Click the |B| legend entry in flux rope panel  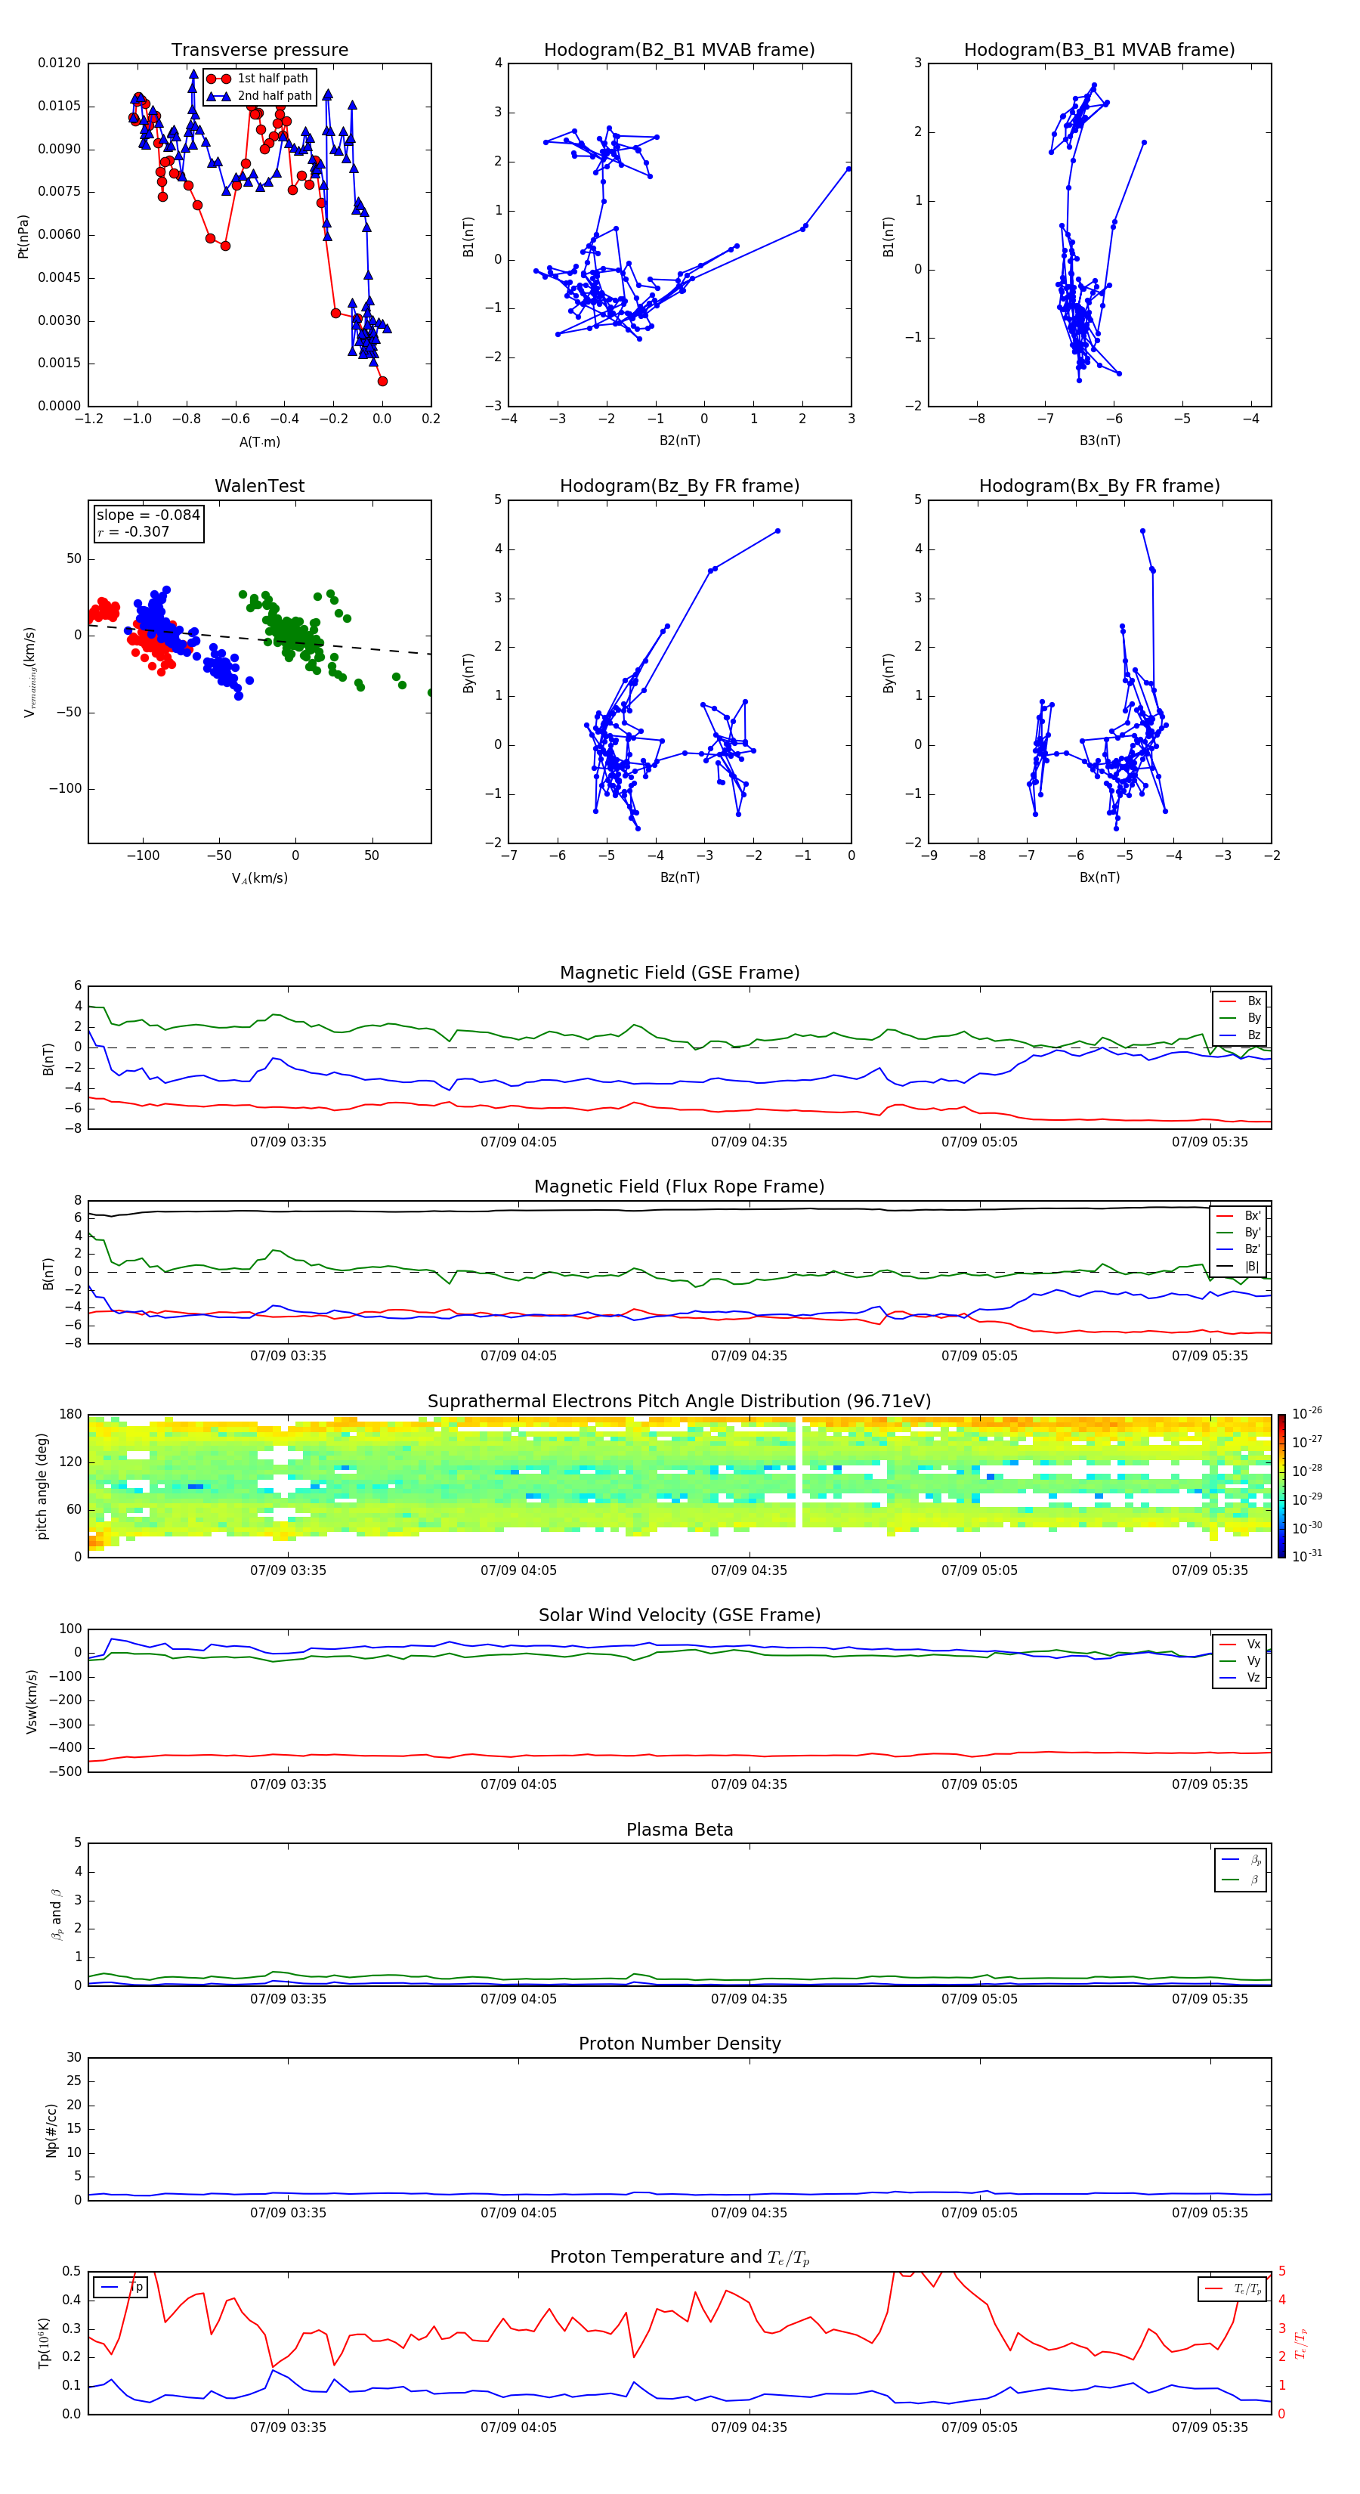(1240, 1267)
